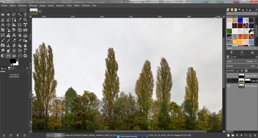Select the Blur/Sharpen droplet tool
This screenshot has width=258, height=138.
pos(25,46)
